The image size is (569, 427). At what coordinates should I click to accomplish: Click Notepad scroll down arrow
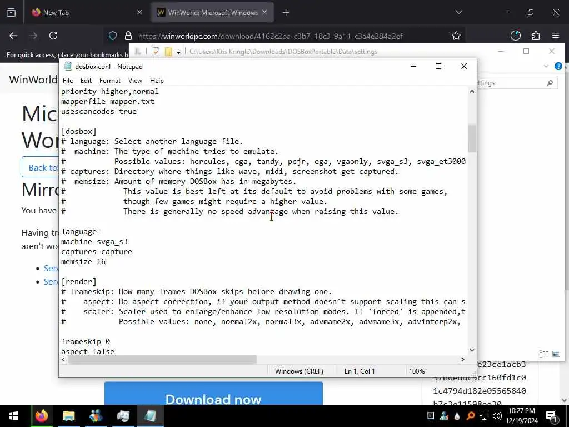472,350
